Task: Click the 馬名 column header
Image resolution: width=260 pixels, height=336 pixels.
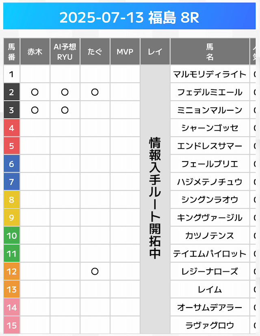Action: (x=210, y=52)
